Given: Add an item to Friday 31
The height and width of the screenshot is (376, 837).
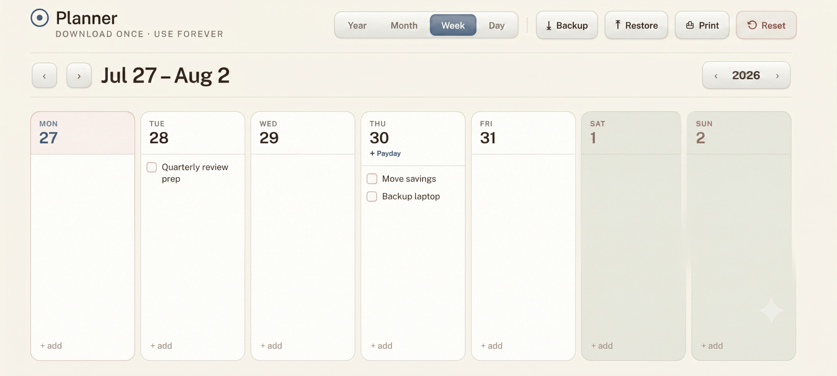Looking at the screenshot, I should click(492, 346).
